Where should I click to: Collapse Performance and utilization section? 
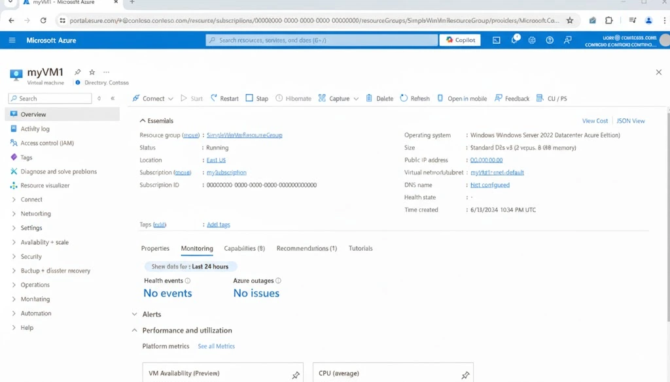(x=135, y=330)
